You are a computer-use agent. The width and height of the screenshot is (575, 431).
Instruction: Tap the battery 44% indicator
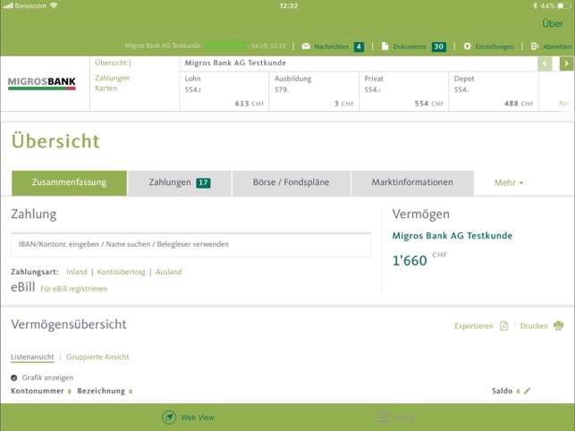pyautogui.click(x=555, y=6)
